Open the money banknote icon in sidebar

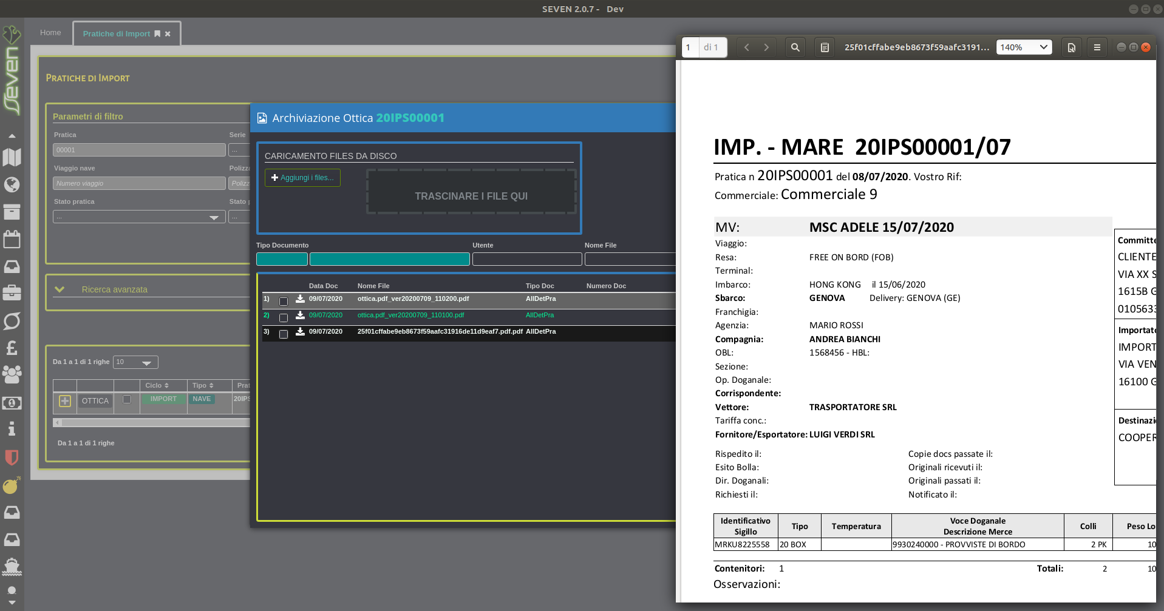tap(12, 402)
